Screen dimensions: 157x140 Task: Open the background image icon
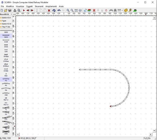pyautogui.click(x=85, y=10)
